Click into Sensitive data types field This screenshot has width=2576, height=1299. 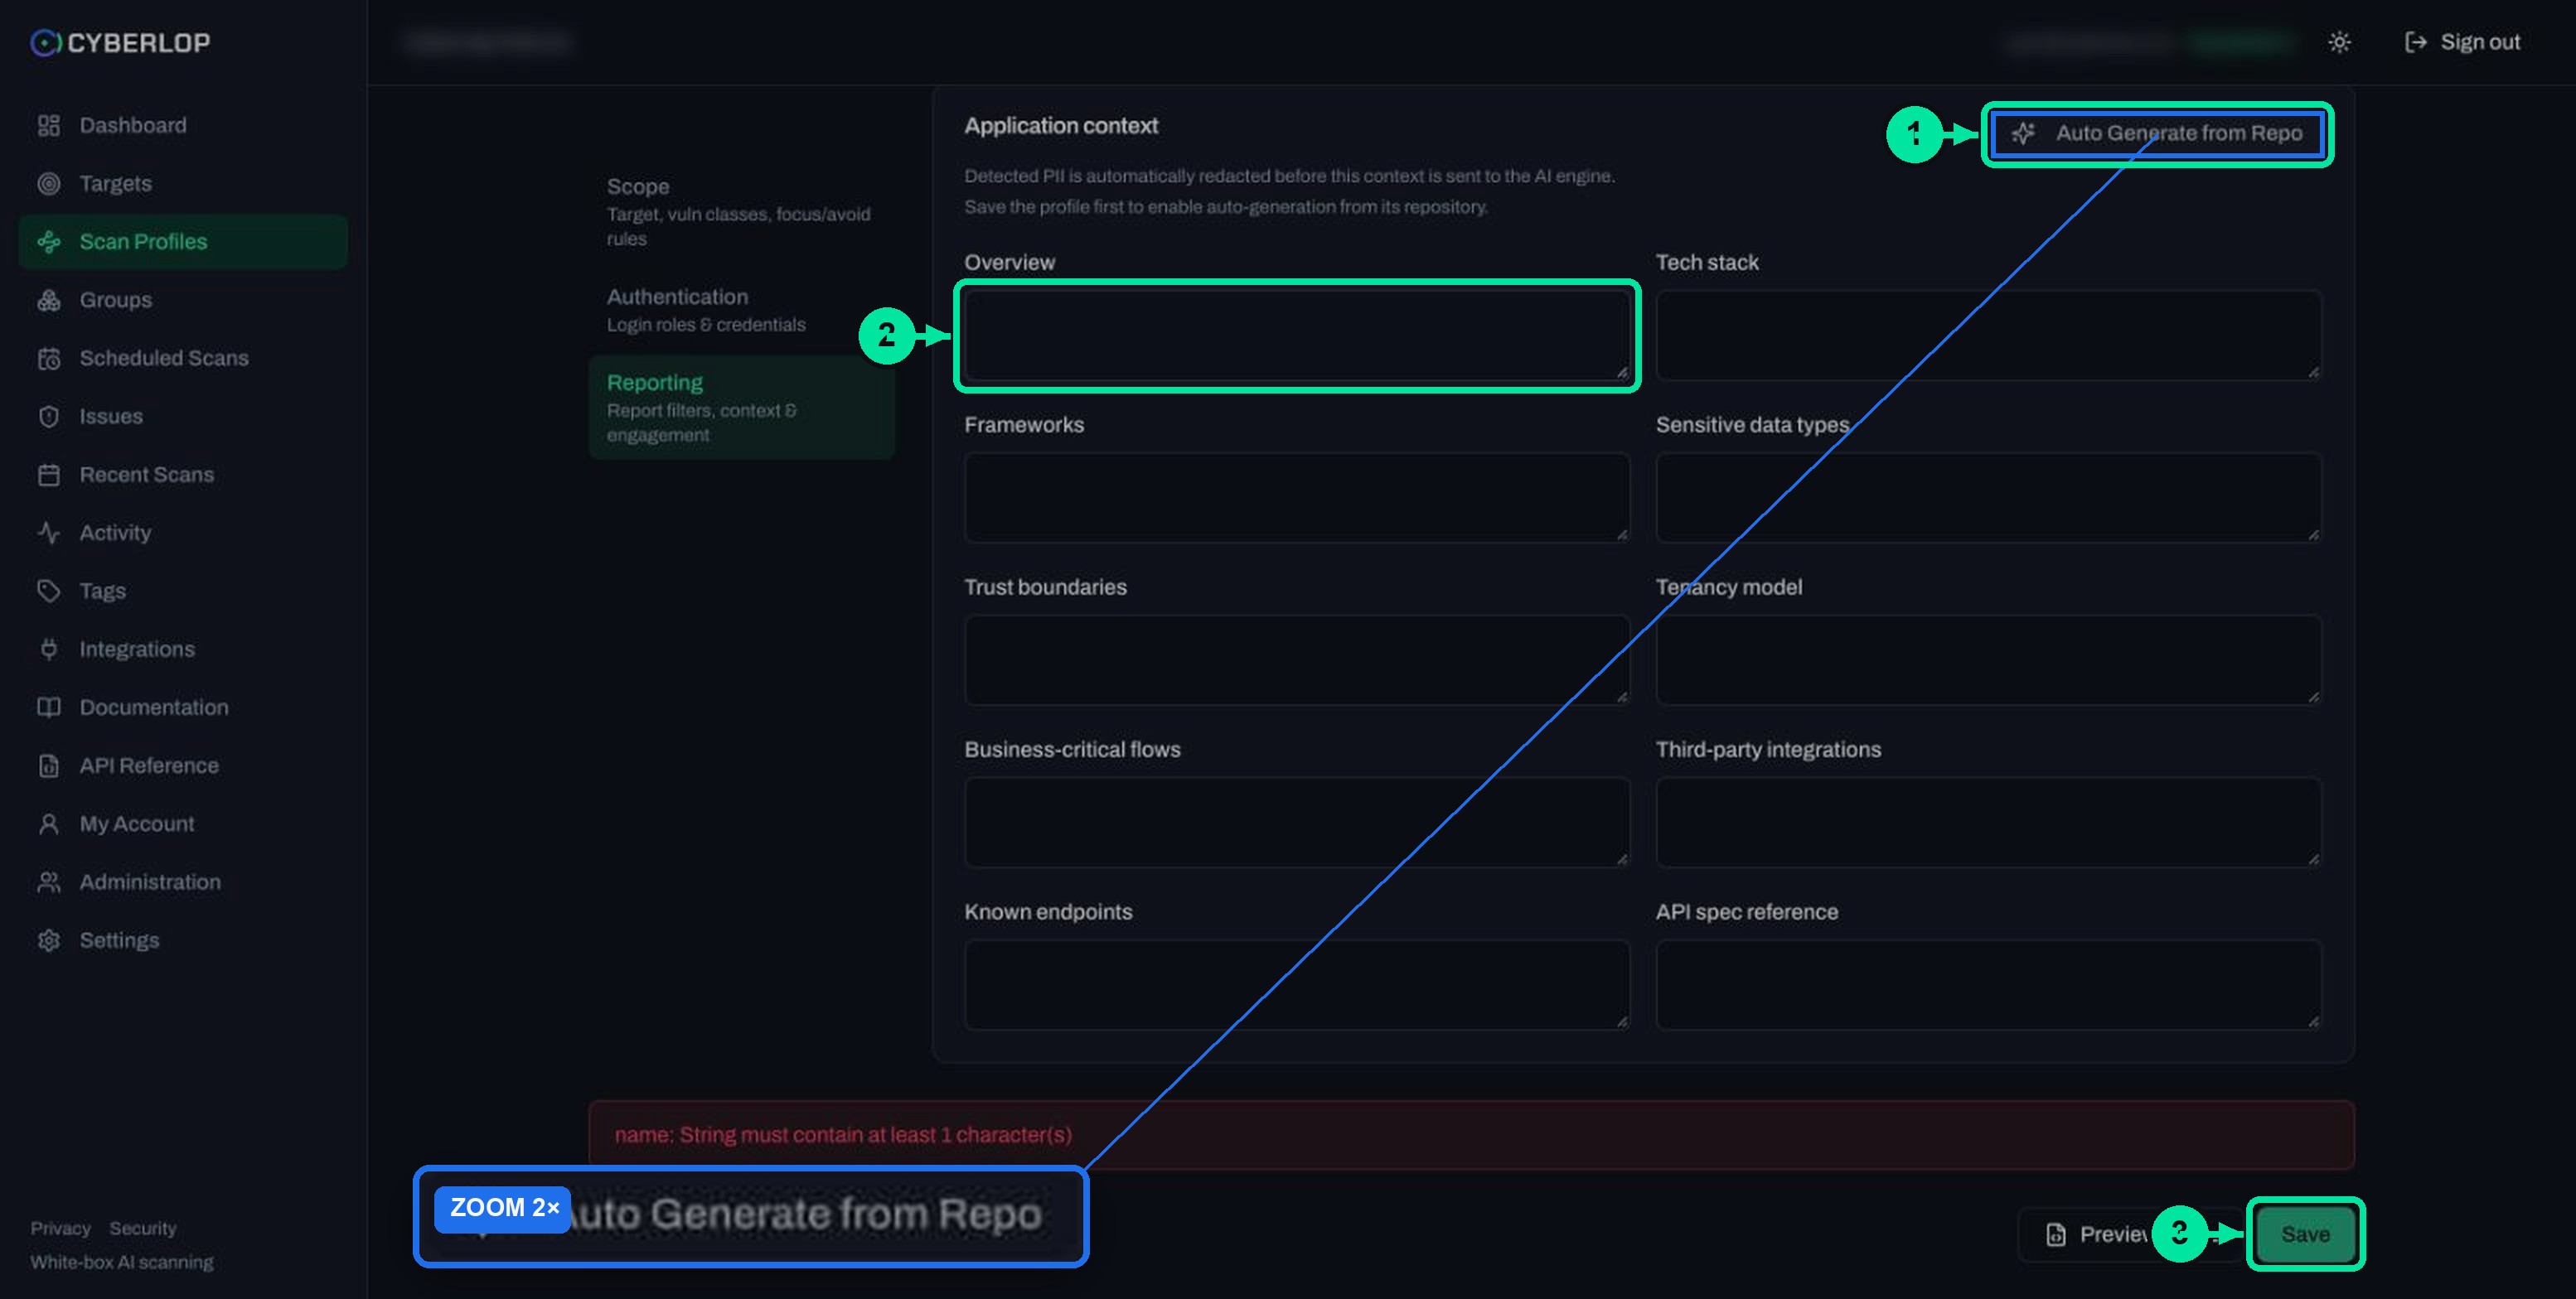click(1988, 498)
